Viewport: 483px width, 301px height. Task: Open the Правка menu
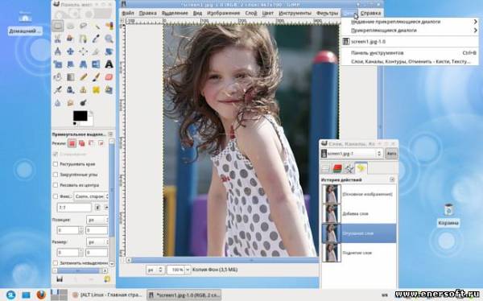[x=147, y=13]
